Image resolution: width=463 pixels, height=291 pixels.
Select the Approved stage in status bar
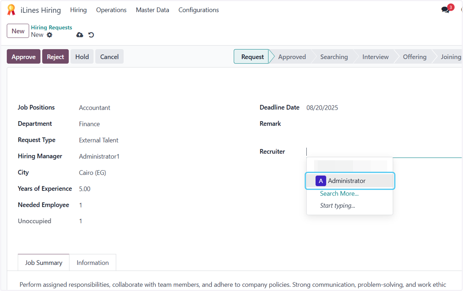292,57
